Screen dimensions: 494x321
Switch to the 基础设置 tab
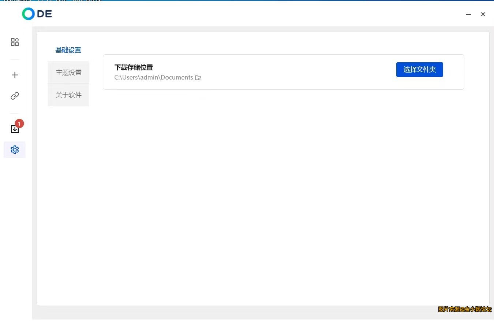68,50
